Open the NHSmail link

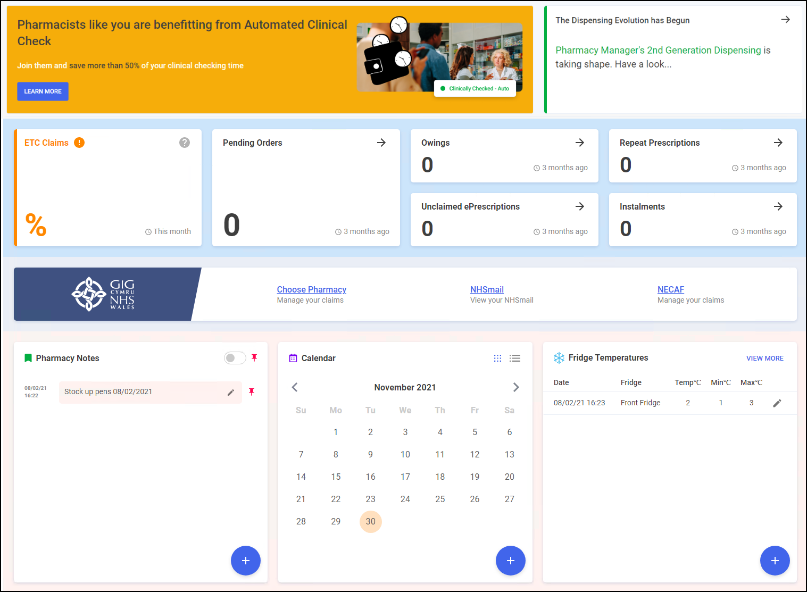click(x=487, y=289)
